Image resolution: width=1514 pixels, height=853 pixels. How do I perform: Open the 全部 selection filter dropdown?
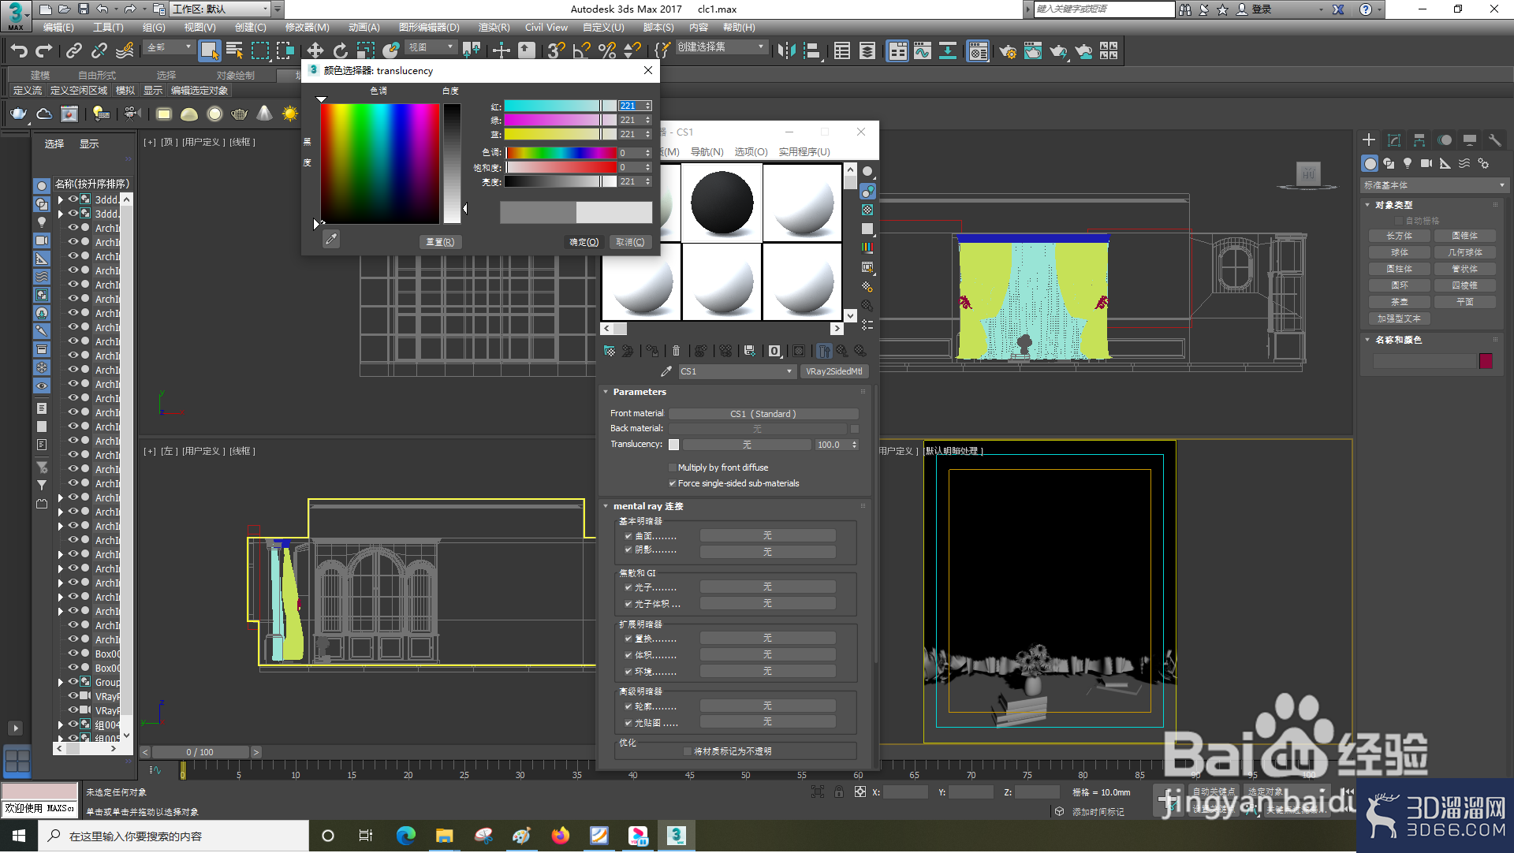coord(170,47)
